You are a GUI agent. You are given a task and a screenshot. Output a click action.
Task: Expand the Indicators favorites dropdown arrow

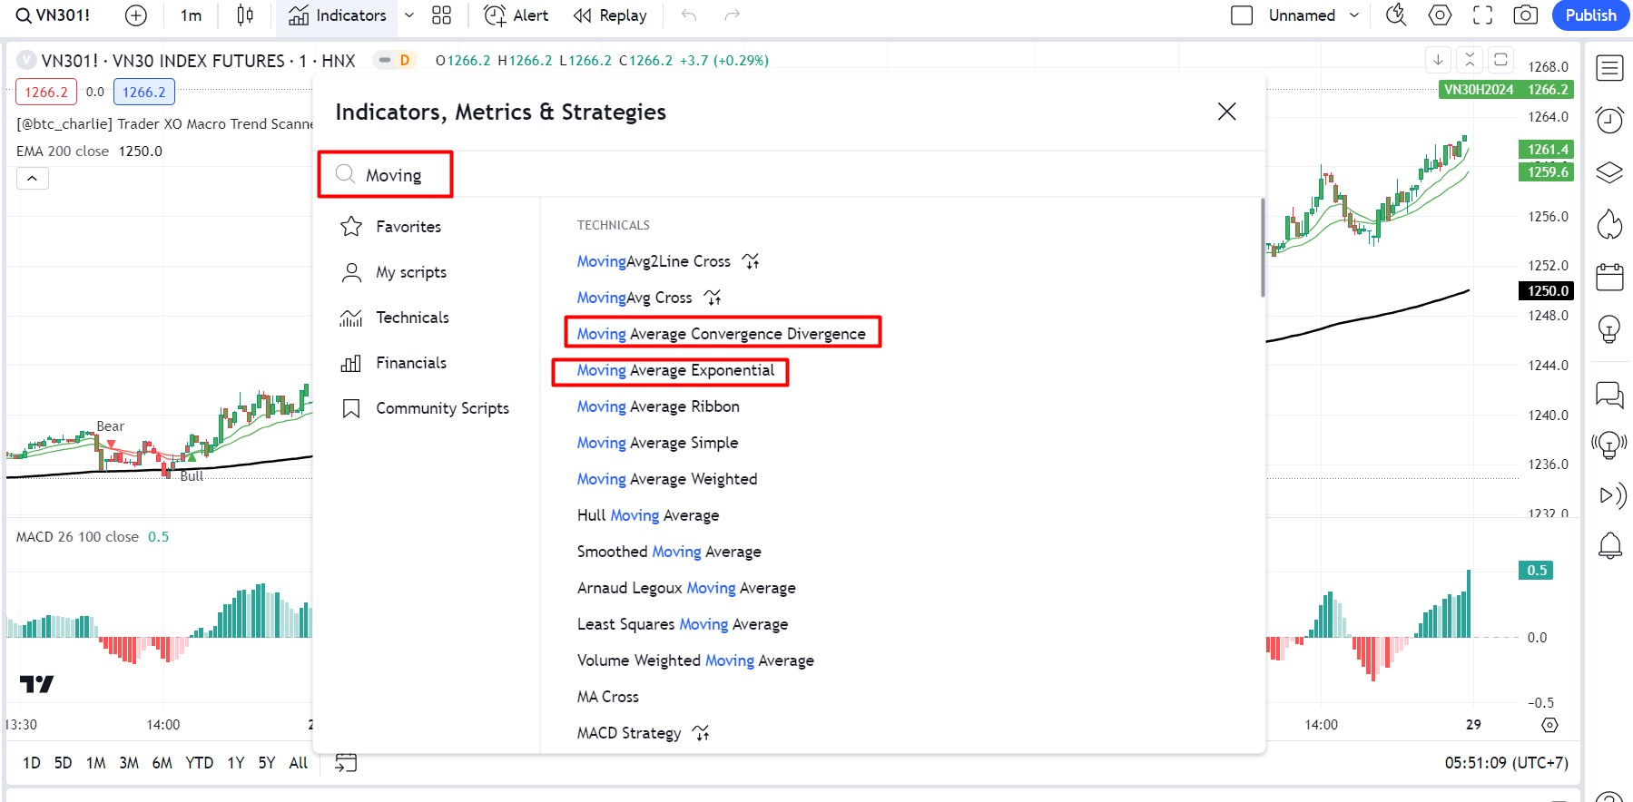tap(409, 15)
